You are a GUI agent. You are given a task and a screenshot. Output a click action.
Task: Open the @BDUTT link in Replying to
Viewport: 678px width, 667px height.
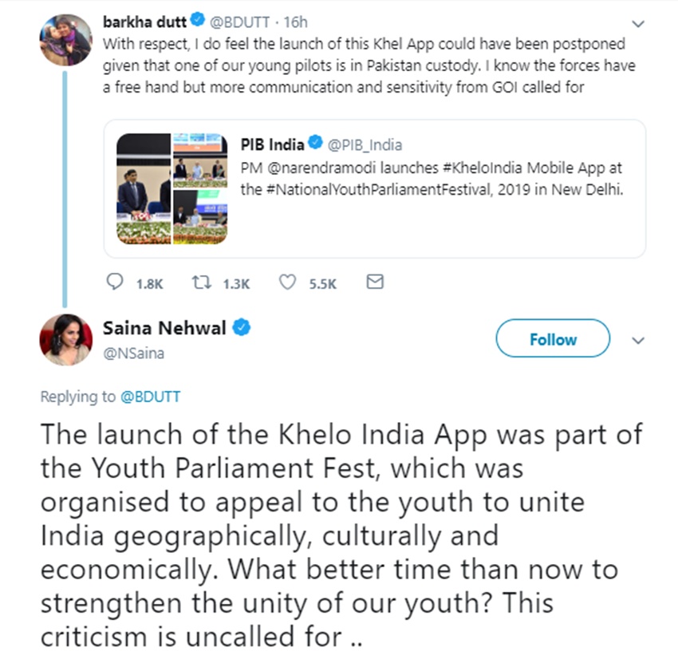[150, 397]
